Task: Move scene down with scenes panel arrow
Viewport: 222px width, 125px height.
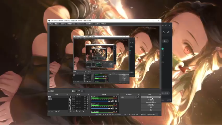Action: [x=59, y=111]
